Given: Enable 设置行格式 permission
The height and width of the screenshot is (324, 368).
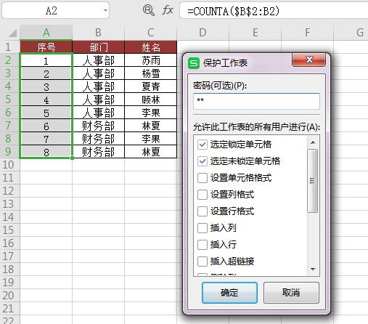Looking at the screenshot, I should pos(203,211).
